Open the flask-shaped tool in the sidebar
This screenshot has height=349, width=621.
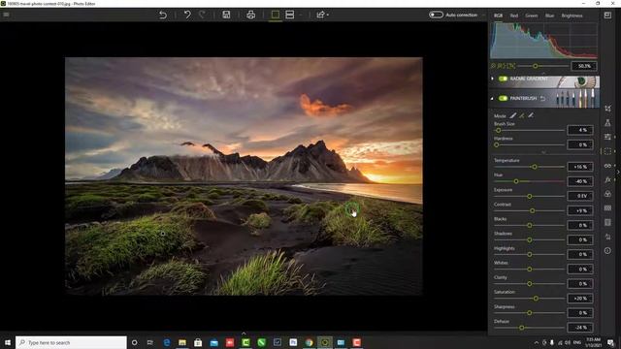pyautogui.click(x=607, y=123)
